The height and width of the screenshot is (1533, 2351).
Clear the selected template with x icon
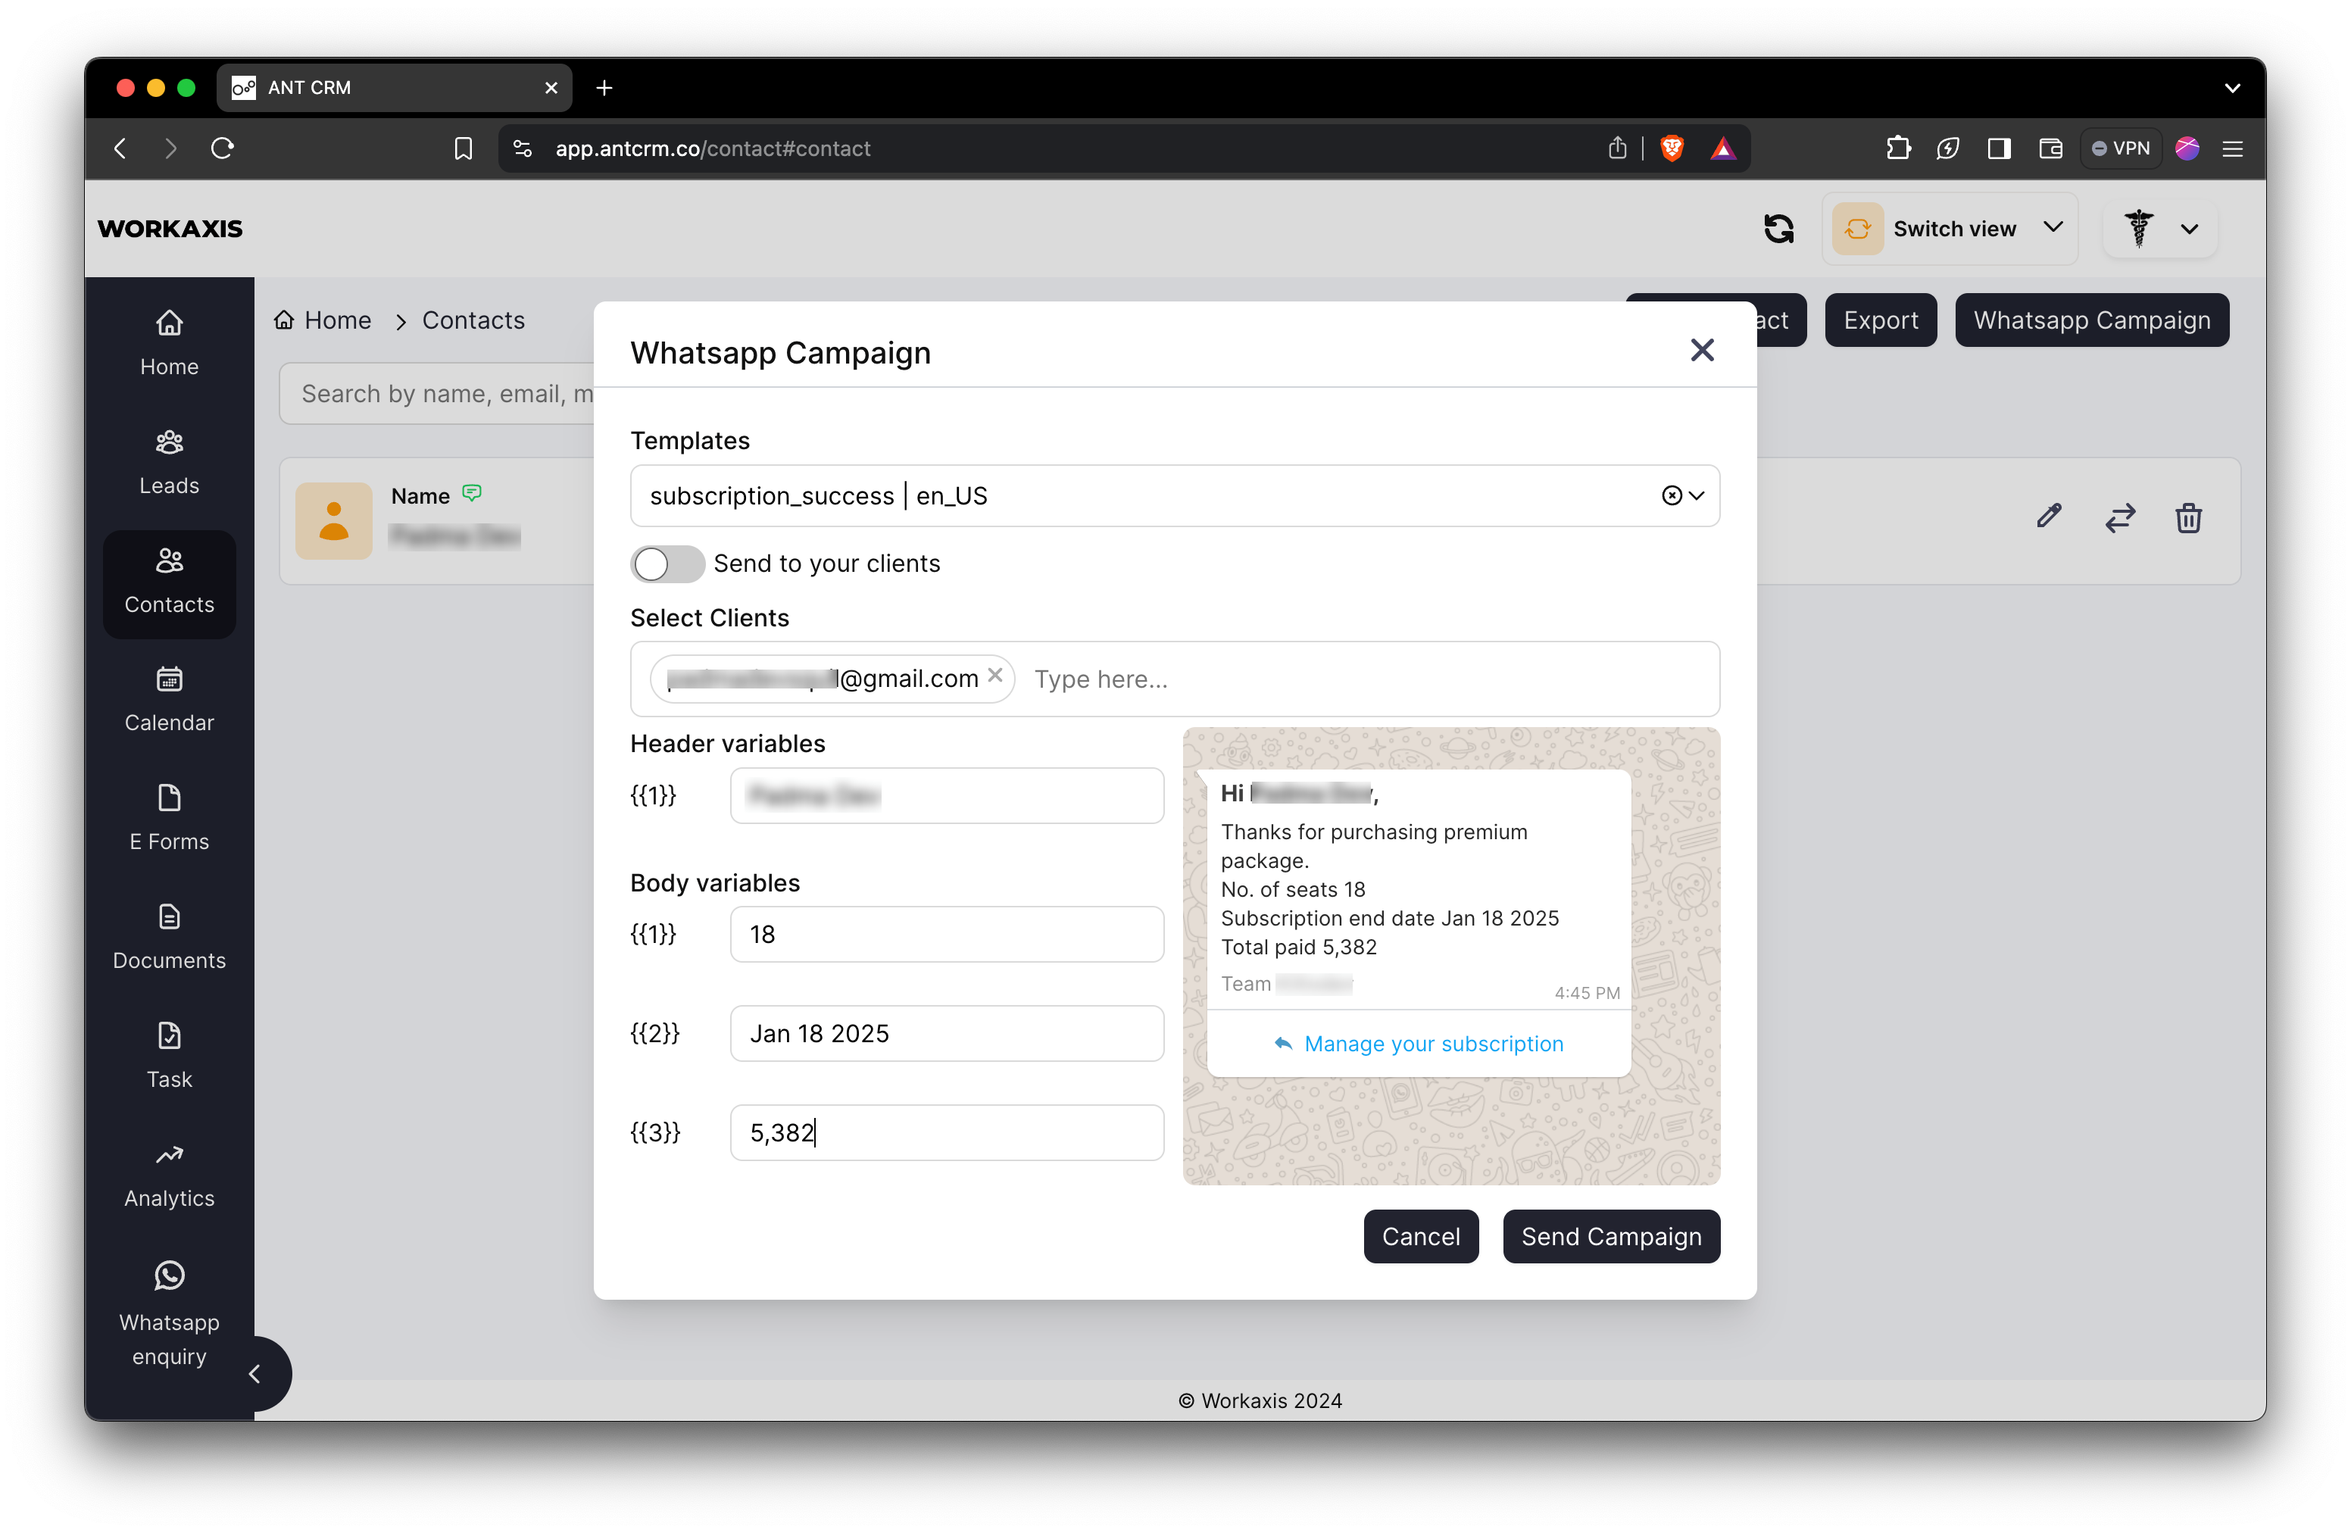pyautogui.click(x=1672, y=496)
